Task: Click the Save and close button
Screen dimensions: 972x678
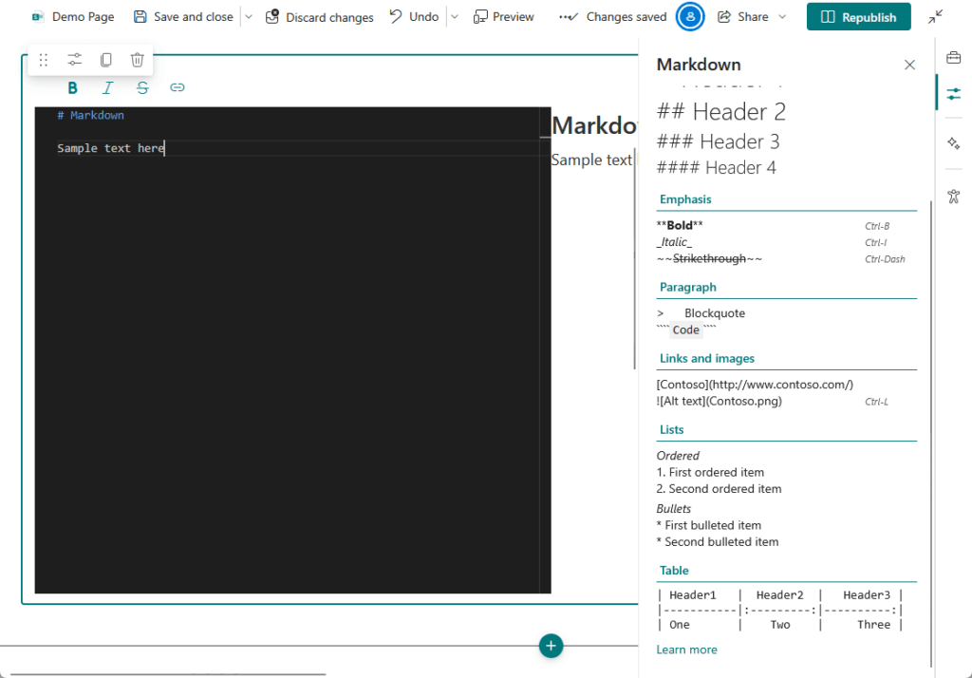Action: [x=183, y=17]
